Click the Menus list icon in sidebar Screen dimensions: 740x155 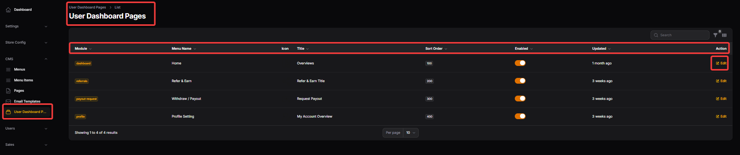8,69
